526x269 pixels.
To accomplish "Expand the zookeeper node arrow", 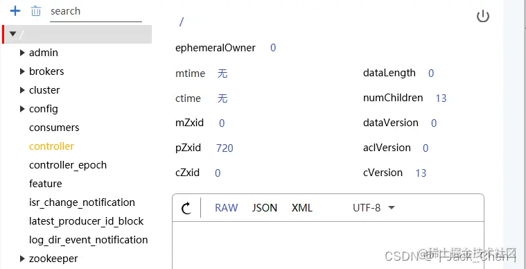I will pos(22,259).
